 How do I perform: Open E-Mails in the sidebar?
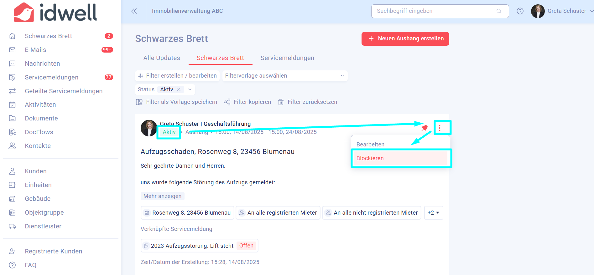[x=35, y=50]
